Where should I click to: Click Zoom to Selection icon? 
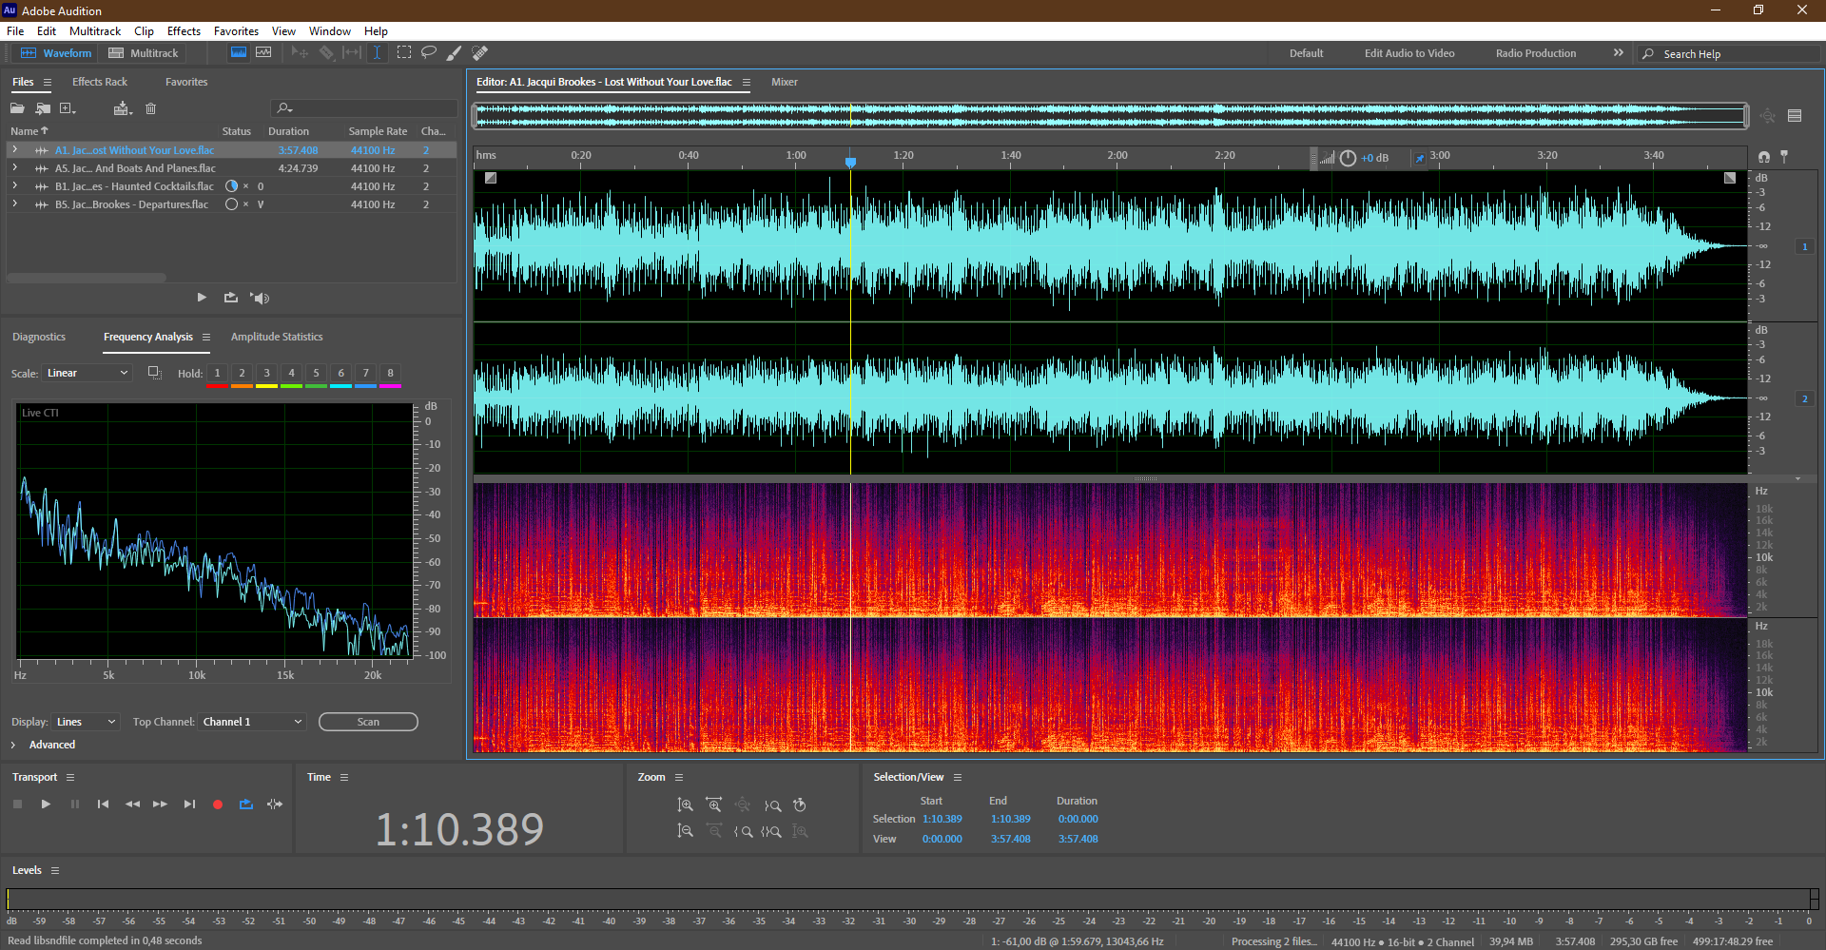771,831
